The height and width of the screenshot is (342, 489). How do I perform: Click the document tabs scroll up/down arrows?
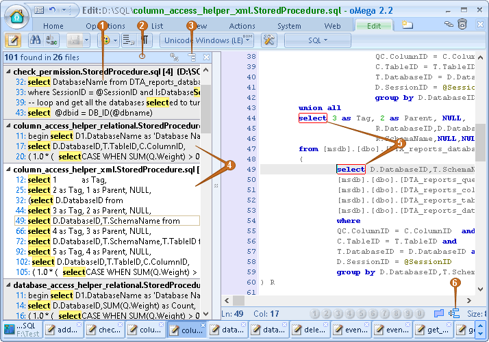(480, 330)
